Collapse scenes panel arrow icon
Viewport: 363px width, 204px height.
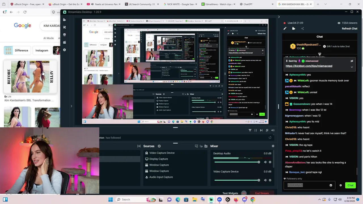[x=139, y=146]
